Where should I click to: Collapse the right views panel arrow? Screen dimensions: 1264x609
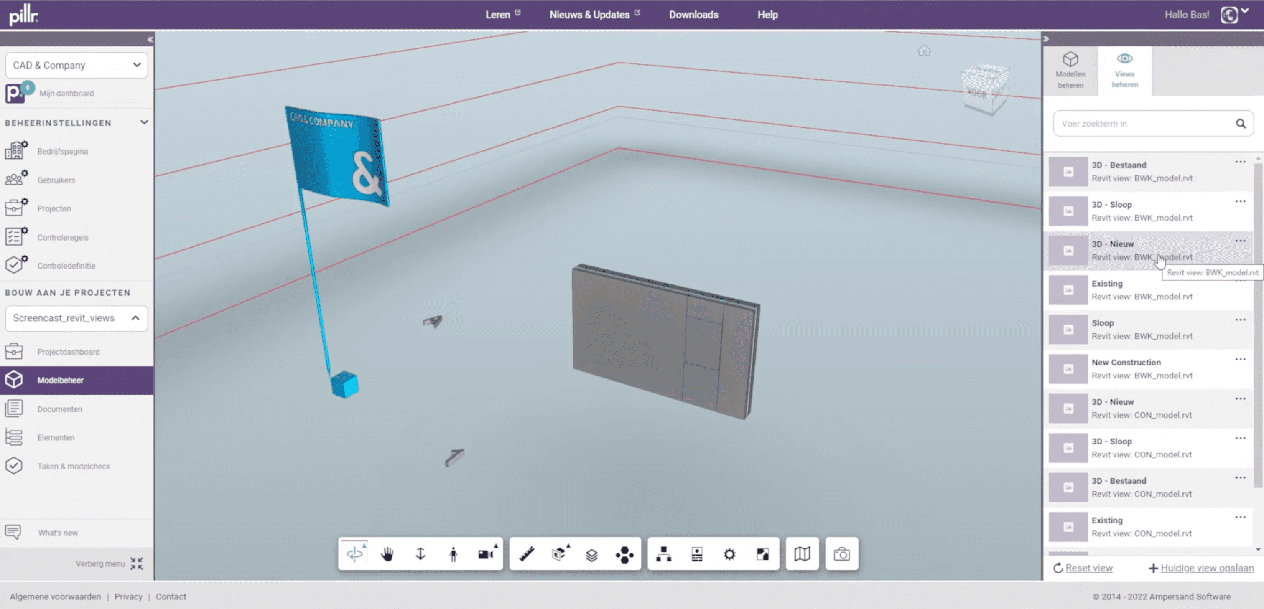[x=1046, y=39]
